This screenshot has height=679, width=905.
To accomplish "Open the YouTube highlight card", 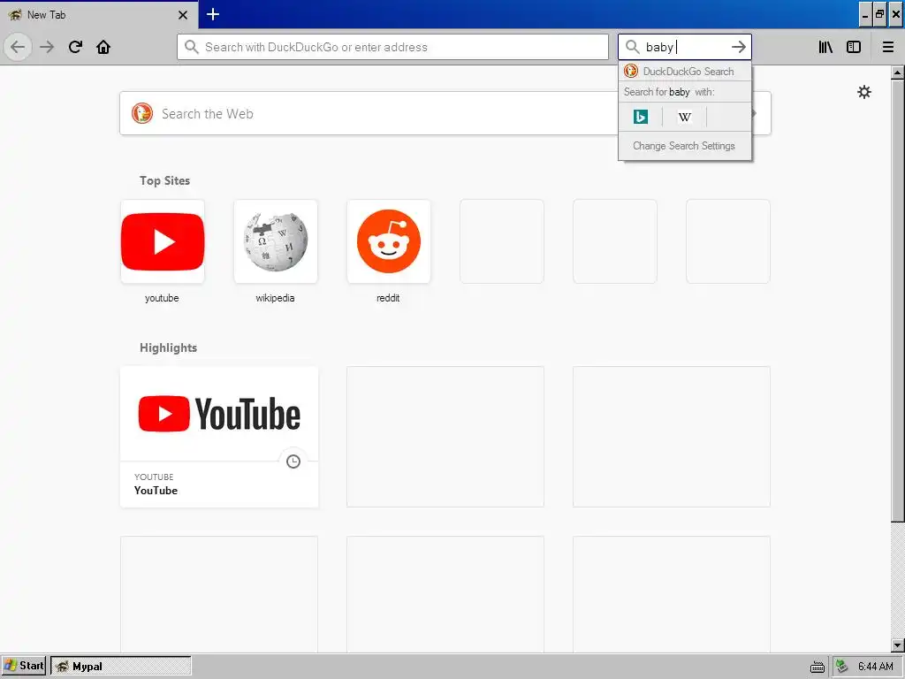I will [x=219, y=437].
